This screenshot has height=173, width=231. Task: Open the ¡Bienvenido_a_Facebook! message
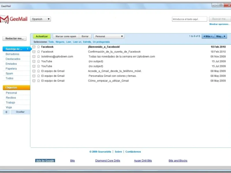coord(104,47)
